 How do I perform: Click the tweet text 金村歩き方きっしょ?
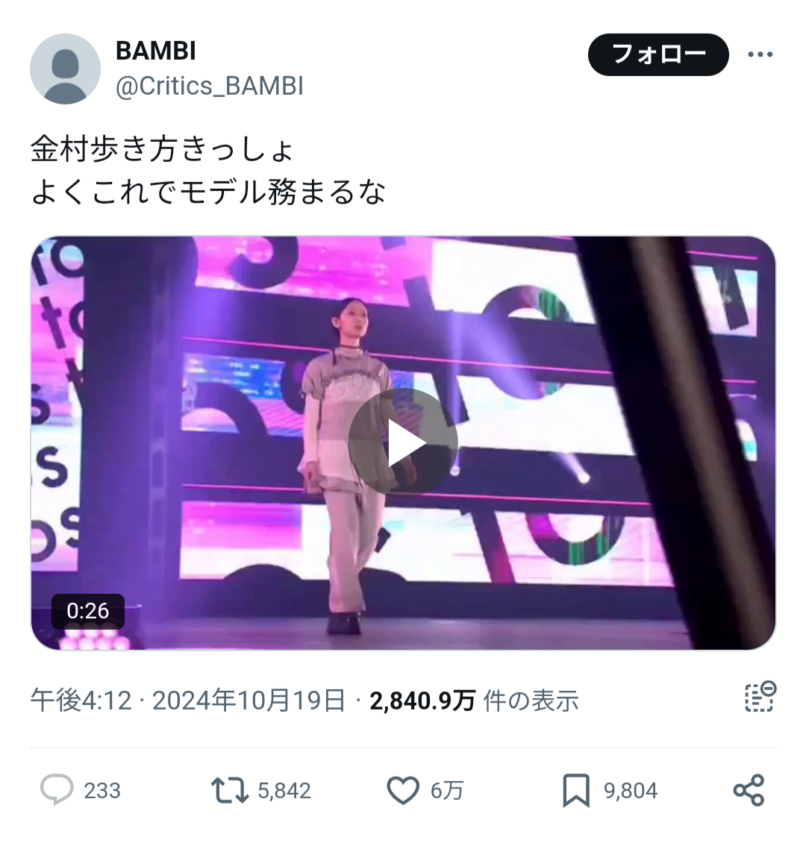coord(162,148)
